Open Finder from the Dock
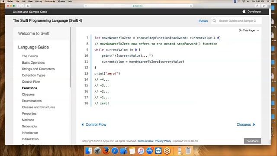 89,151
